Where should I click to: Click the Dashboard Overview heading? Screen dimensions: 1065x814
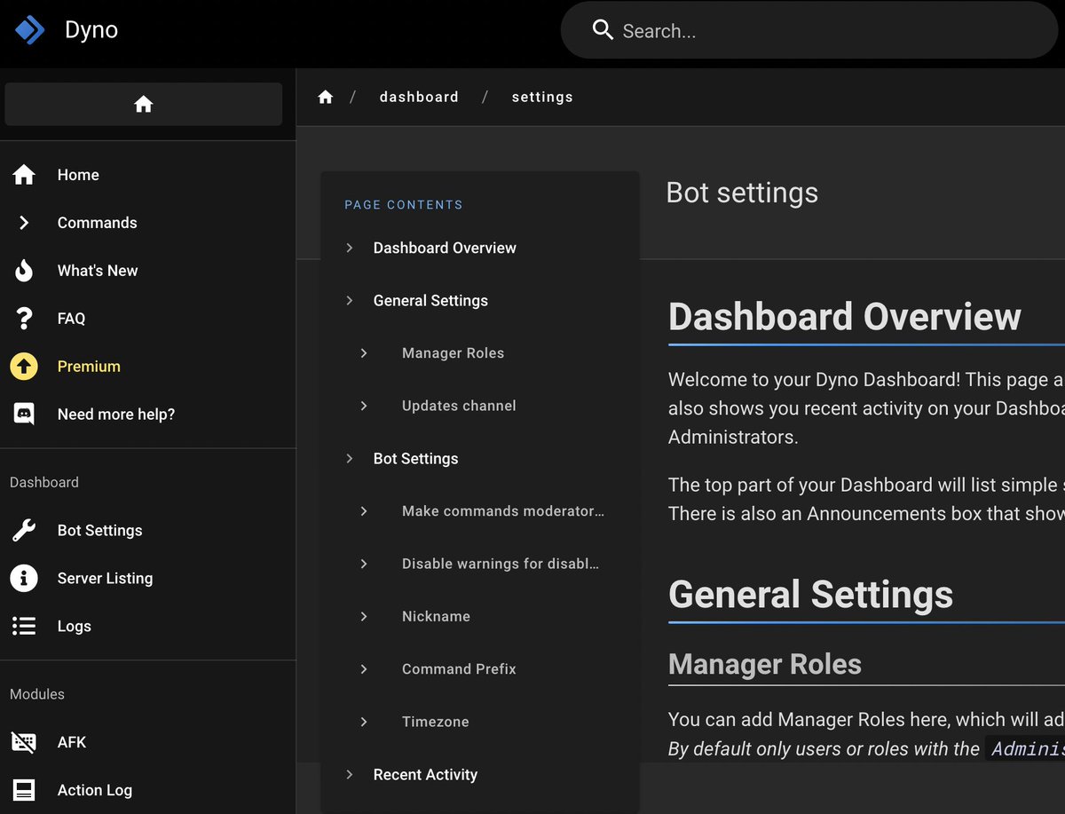pyautogui.click(x=844, y=317)
